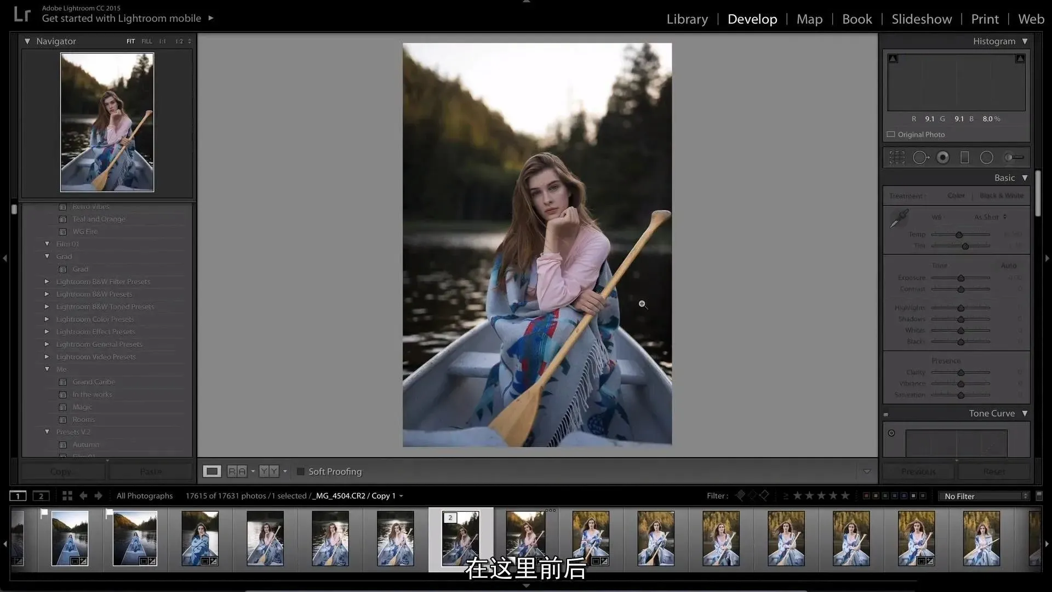Pick the White Balance eyedropper

tap(899, 219)
